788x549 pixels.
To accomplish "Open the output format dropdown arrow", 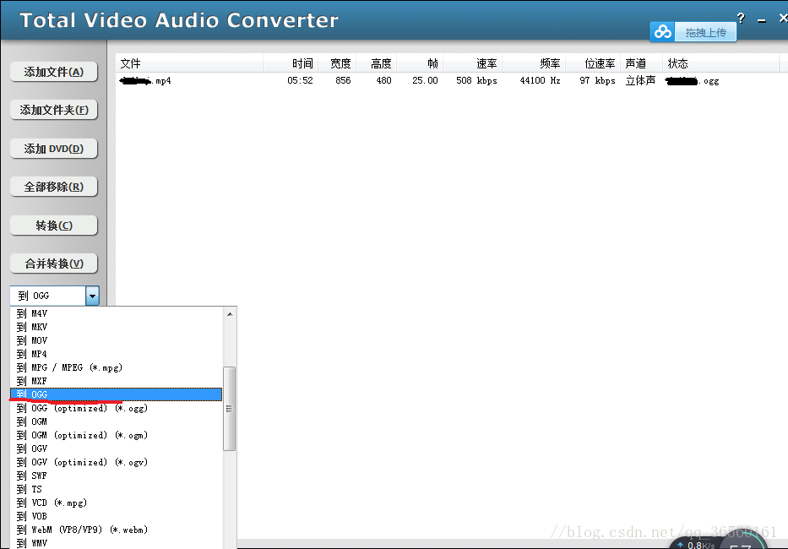I will pos(92,296).
